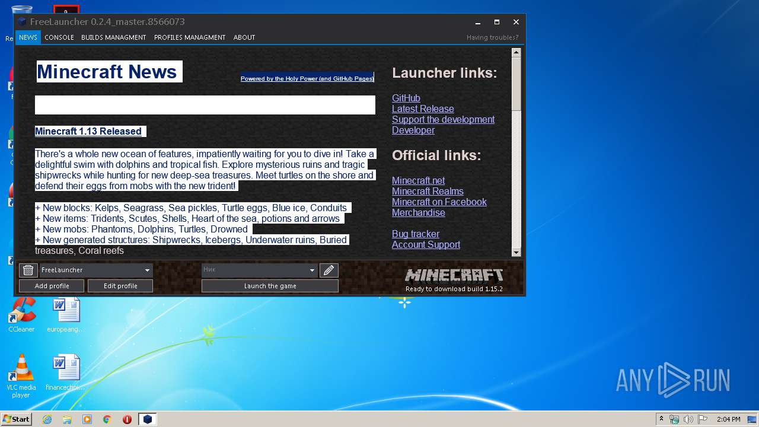Screen dimensions: 759x427
Task: Open Windows Explorer folder in taskbar
Action: [67, 419]
